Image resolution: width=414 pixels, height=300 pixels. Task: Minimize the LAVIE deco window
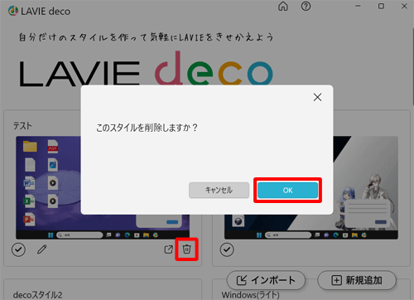click(358, 6)
